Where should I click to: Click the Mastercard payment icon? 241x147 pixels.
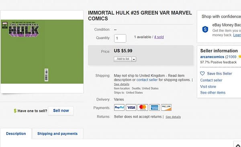[x=143, y=108]
